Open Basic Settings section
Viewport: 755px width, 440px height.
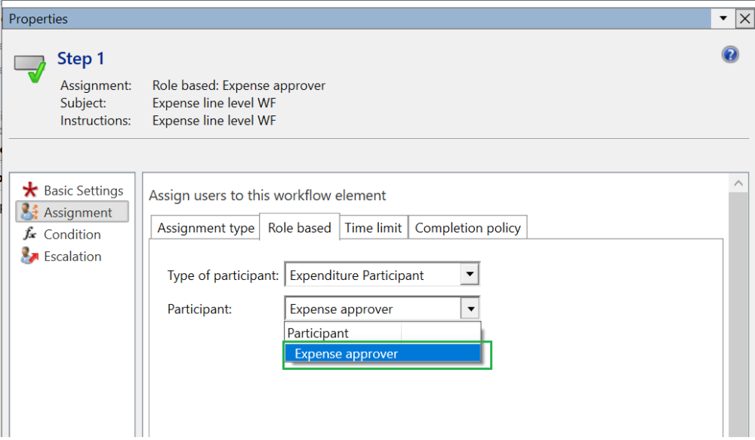point(83,191)
